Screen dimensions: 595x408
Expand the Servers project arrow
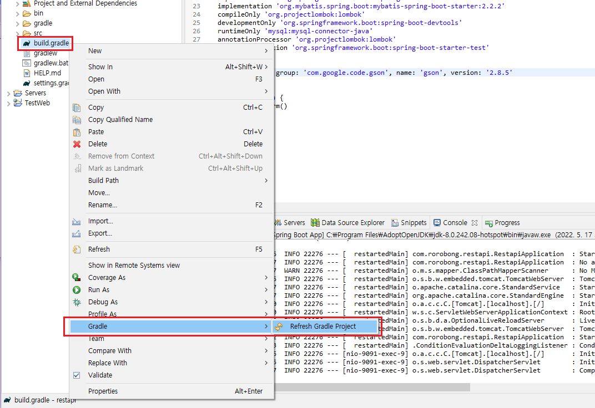[8, 93]
